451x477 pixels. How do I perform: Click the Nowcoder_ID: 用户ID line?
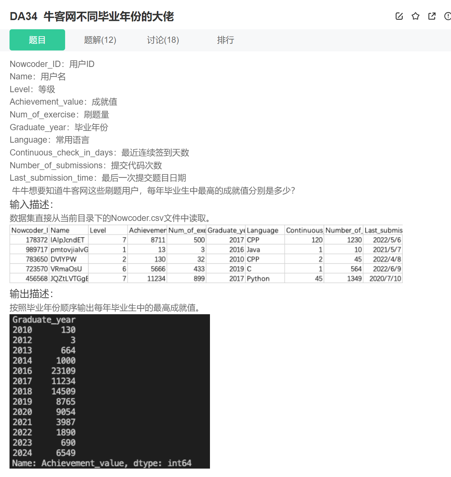pos(52,64)
